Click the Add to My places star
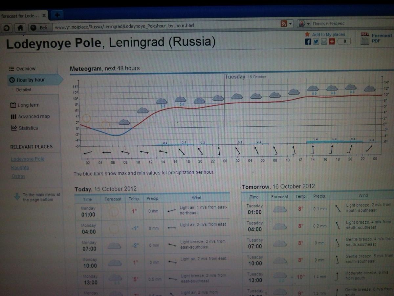Viewport: 394px width, 296px height. [307, 34]
